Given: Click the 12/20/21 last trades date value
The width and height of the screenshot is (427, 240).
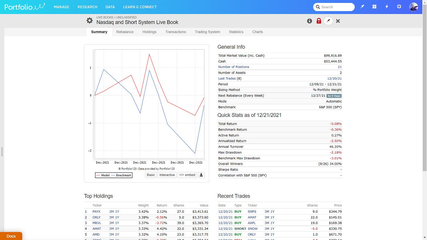Looking at the screenshot, I should [x=334, y=78].
